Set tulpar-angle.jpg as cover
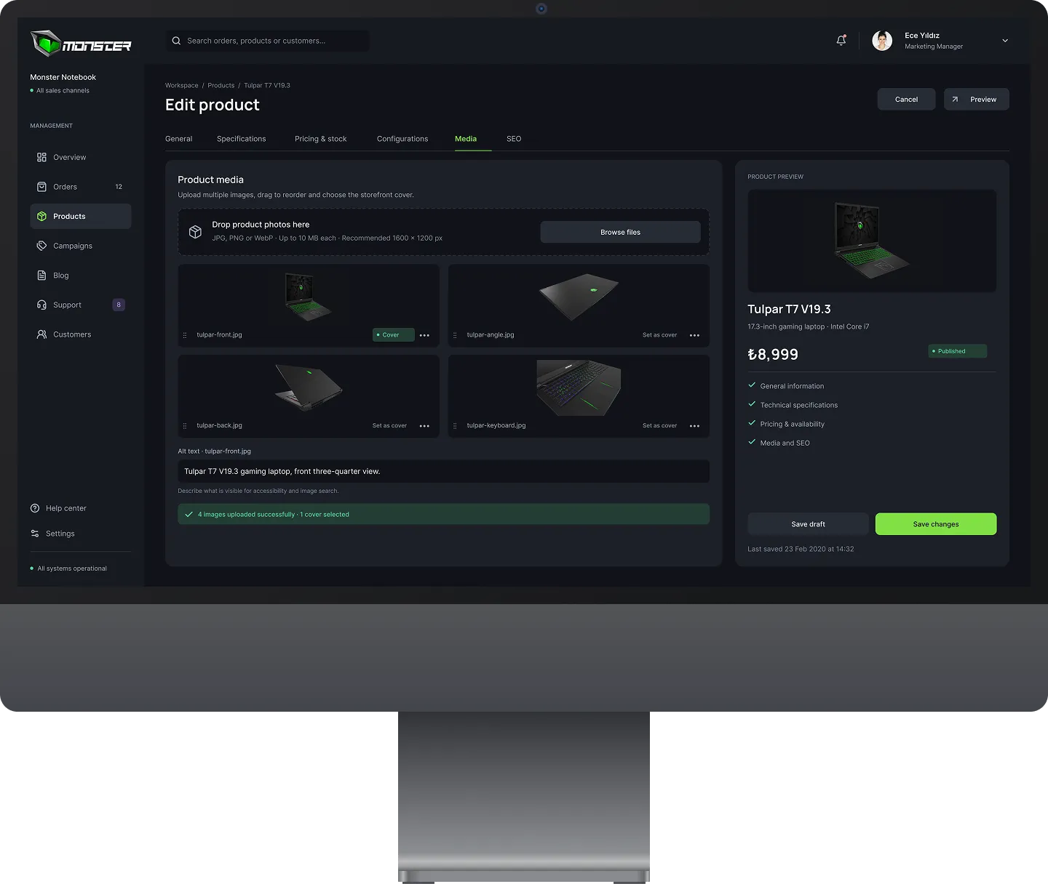 (660, 335)
